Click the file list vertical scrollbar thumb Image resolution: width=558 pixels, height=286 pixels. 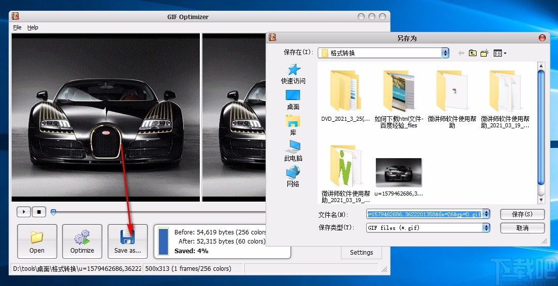pos(541,127)
